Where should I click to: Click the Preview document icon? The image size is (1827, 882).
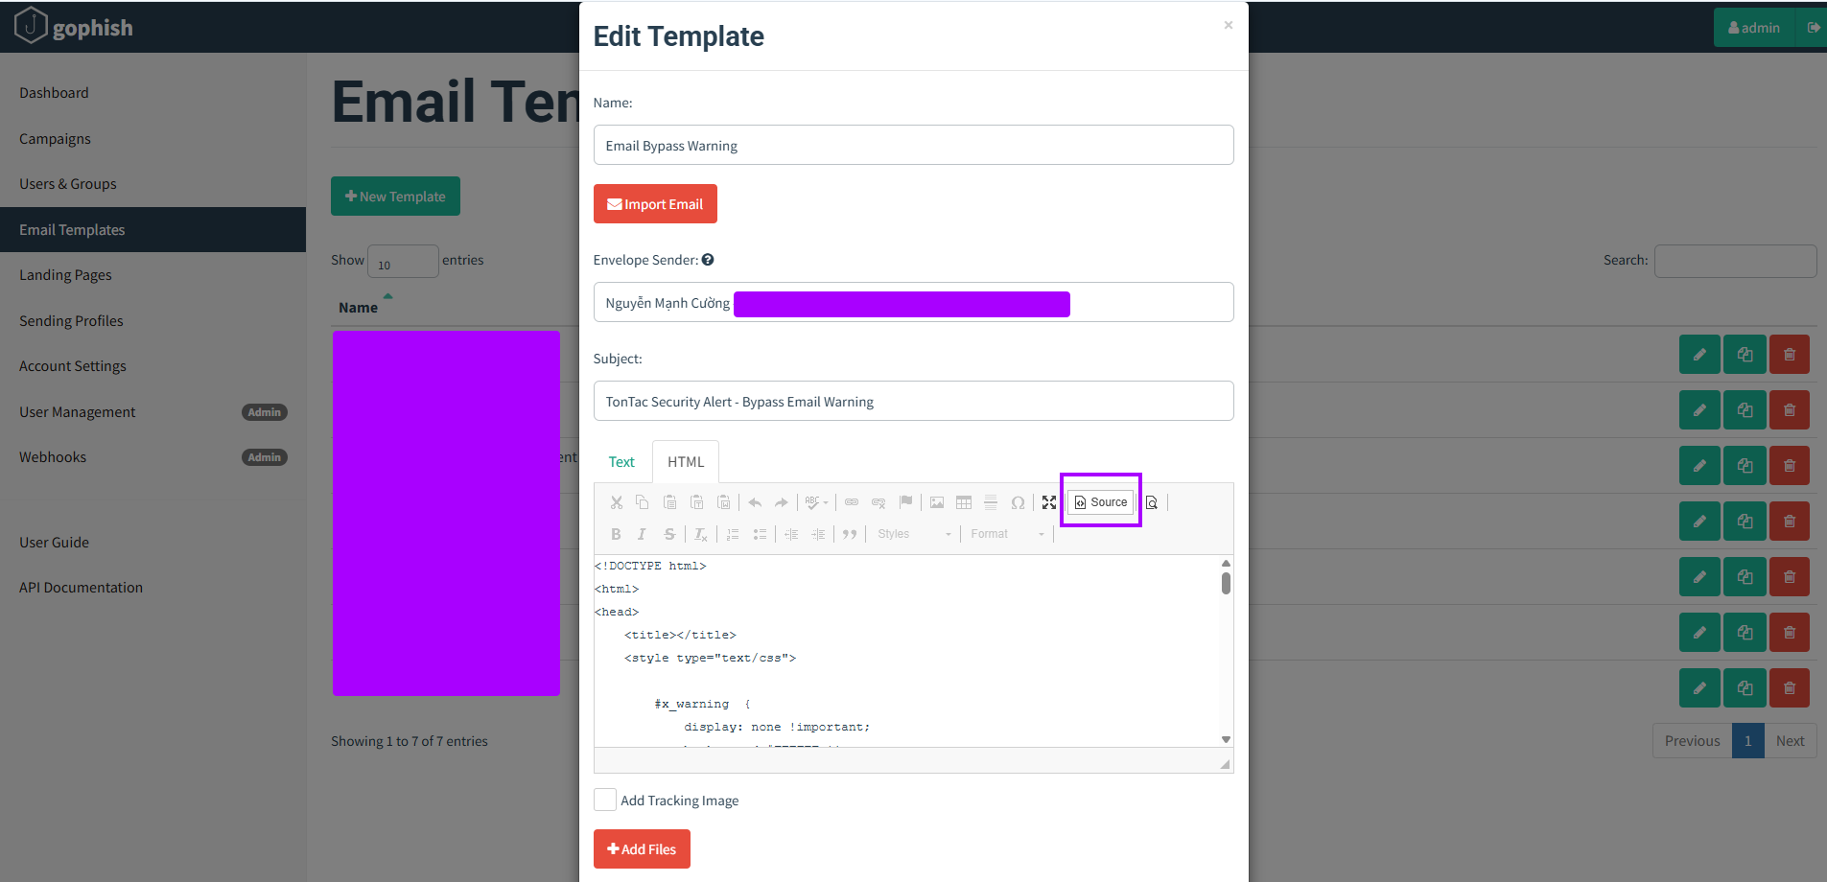(x=1152, y=502)
